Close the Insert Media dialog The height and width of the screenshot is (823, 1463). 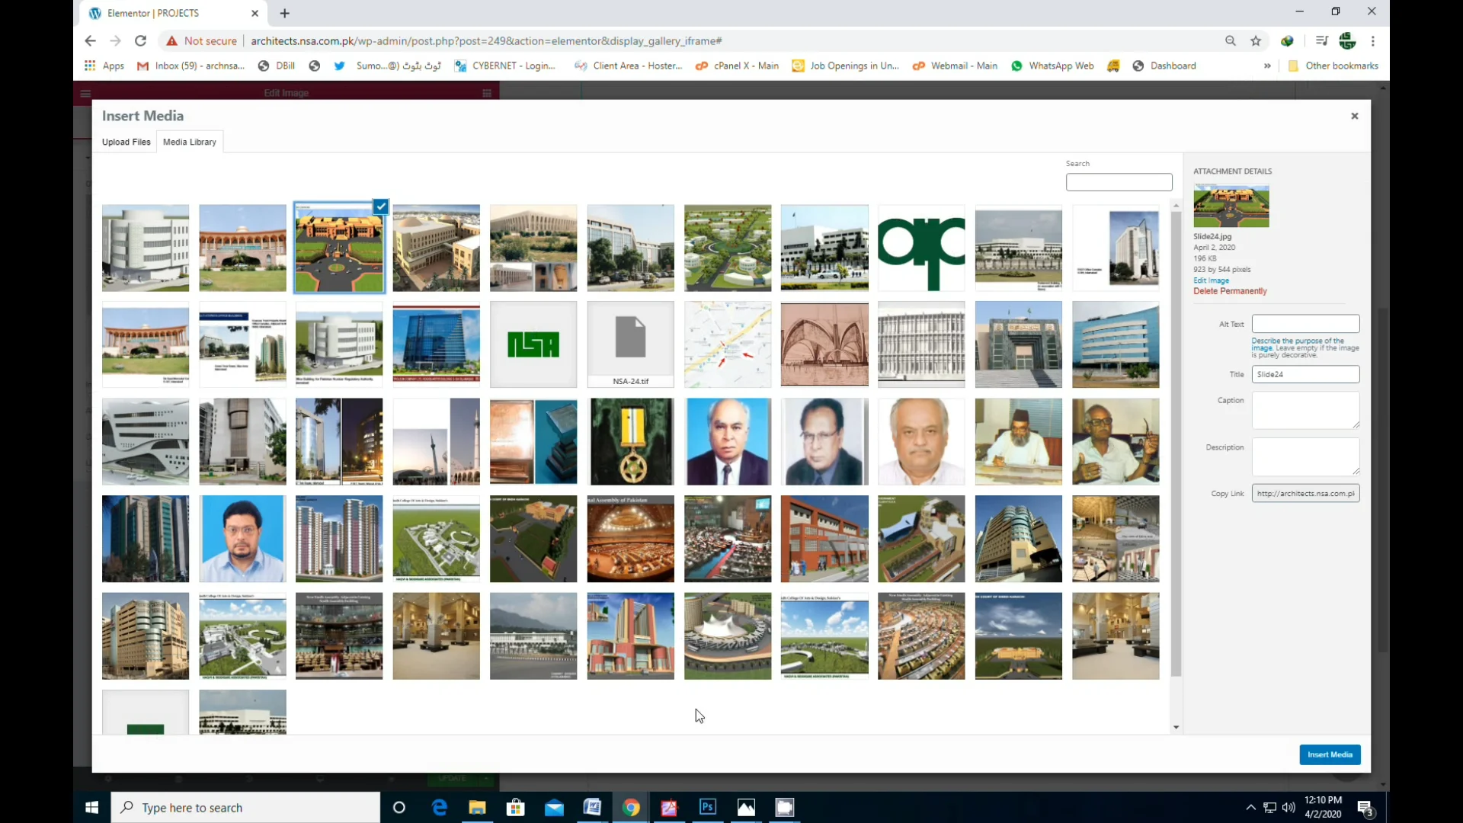tap(1355, 116)
